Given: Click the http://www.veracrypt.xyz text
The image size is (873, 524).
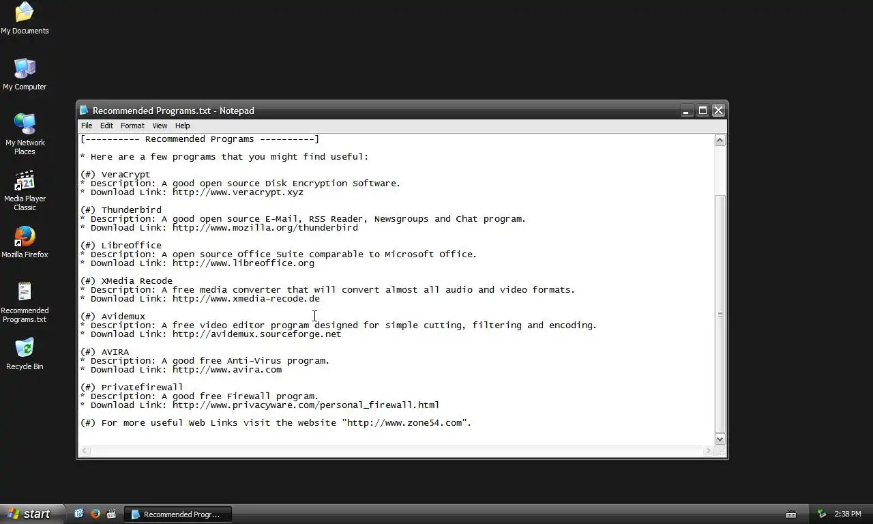Looking at the screenshot, I should click(x=237, y=192).
